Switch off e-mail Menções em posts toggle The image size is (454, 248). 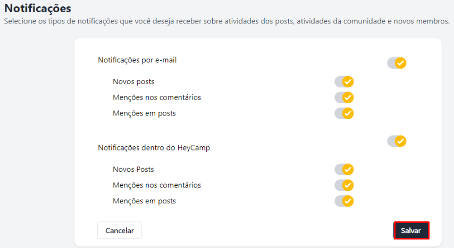pyautogui.click(x=344, y=113)
